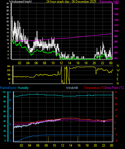The height and width of the screenshot is (149, 125).
Task: Click the wind direction axis value 90
Action: coord(9,79)
